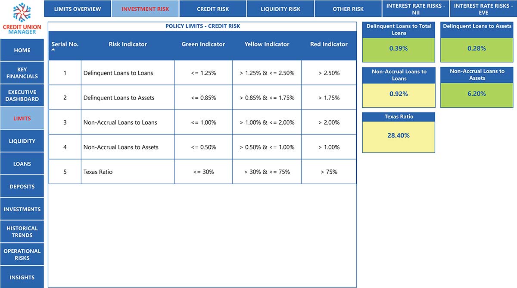Image resolution: width=517 pixels, height=288 pixels.
Task: Click the Home sidebar button
Action: (22, 50)
